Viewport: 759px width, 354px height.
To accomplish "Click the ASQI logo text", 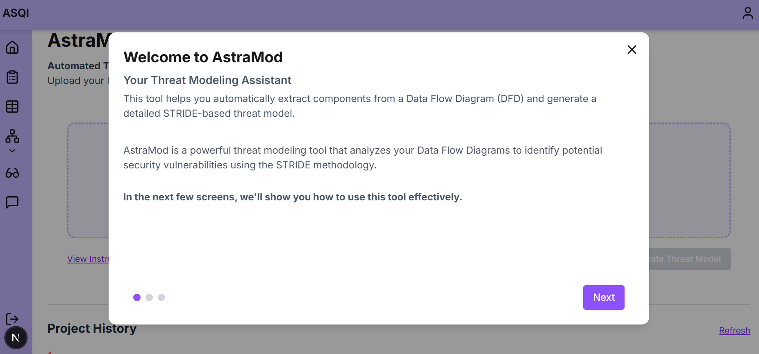I will tap(16, 13).
